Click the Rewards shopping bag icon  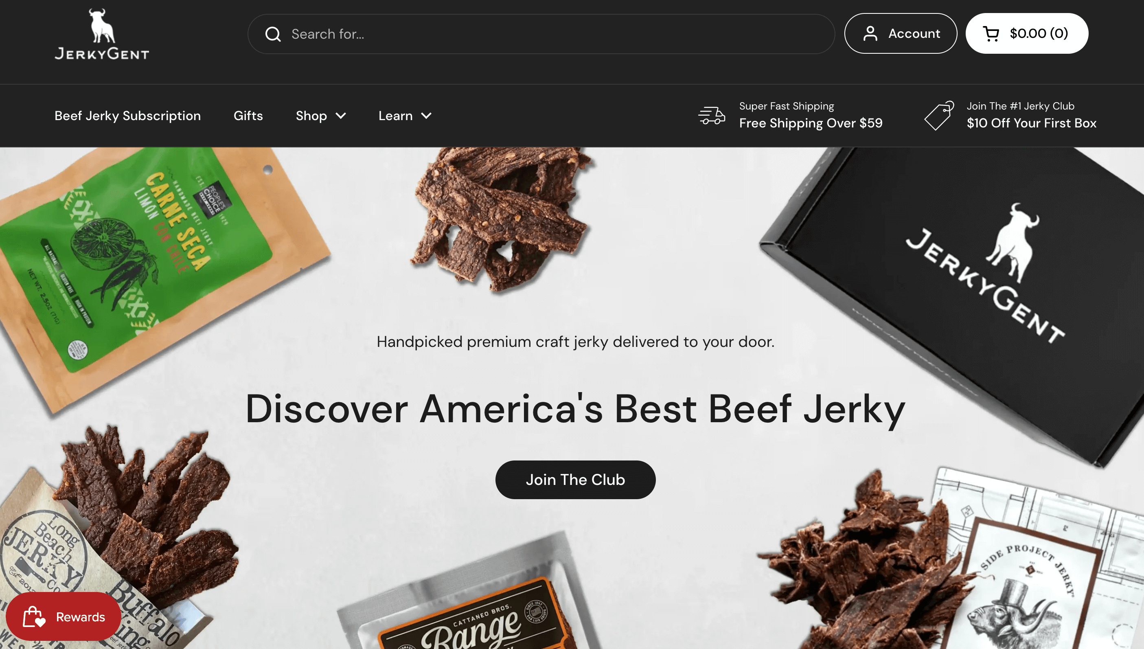tap(33, 617)
